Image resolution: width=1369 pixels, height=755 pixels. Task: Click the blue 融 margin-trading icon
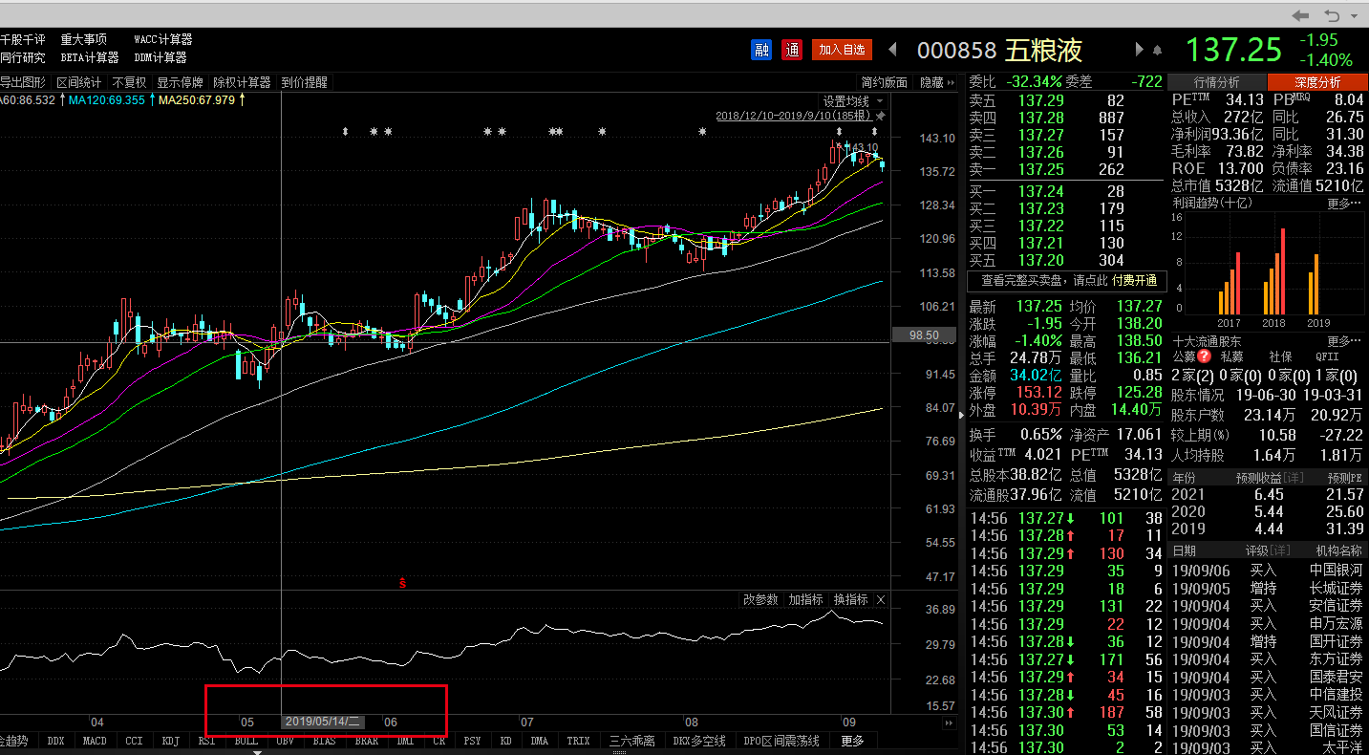click(761, 50)
